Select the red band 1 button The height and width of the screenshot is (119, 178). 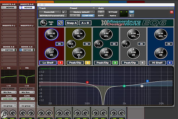click(60, 63)
